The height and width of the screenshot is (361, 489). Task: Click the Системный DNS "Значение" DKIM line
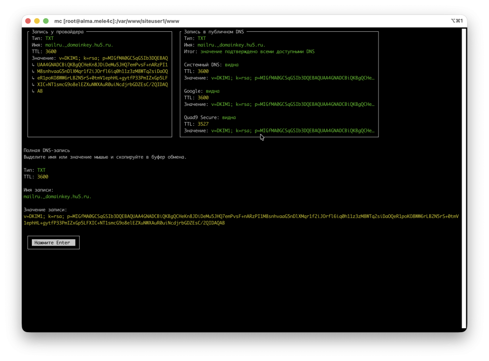279,78
